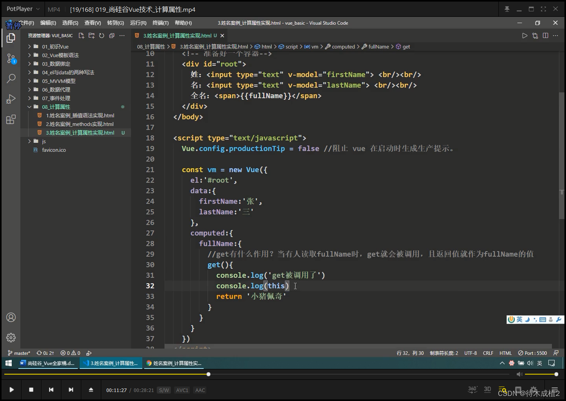The image size is (566, 401).
Task: Open explorer panel more actions menu
Action: tap(122, 36)
